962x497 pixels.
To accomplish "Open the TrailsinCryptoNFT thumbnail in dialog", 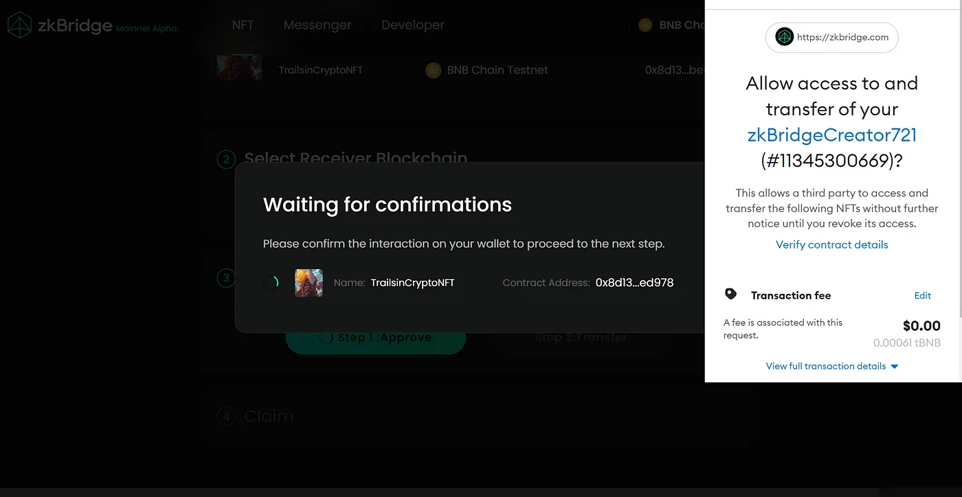I will [x=309, y=282].
